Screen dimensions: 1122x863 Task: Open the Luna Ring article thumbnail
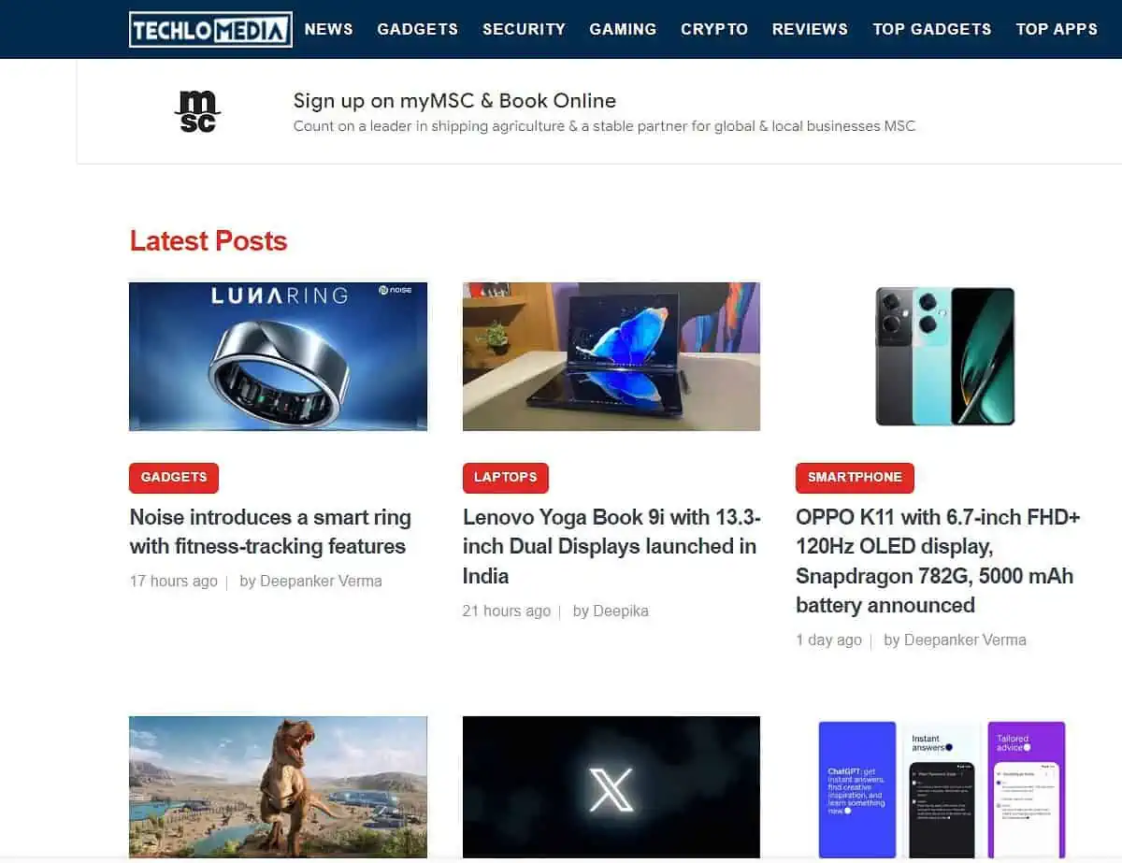pos(279,356)
